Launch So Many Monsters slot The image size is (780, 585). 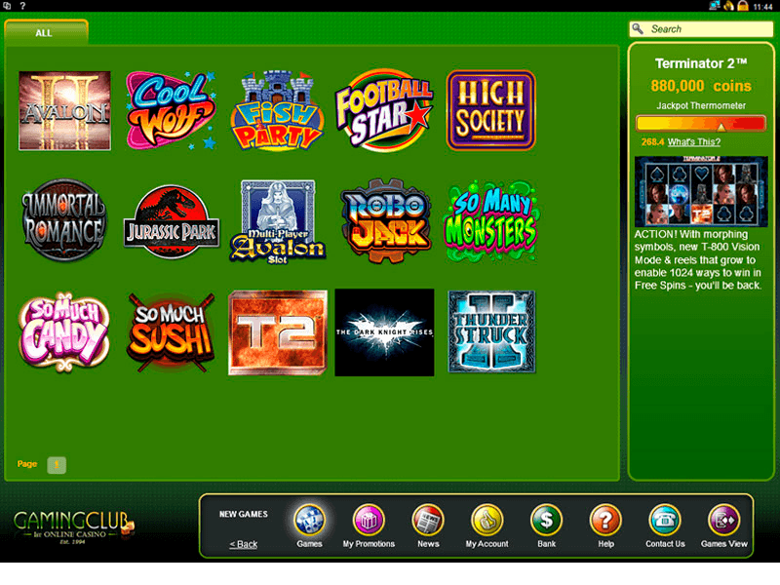click(x=491, y=221)
